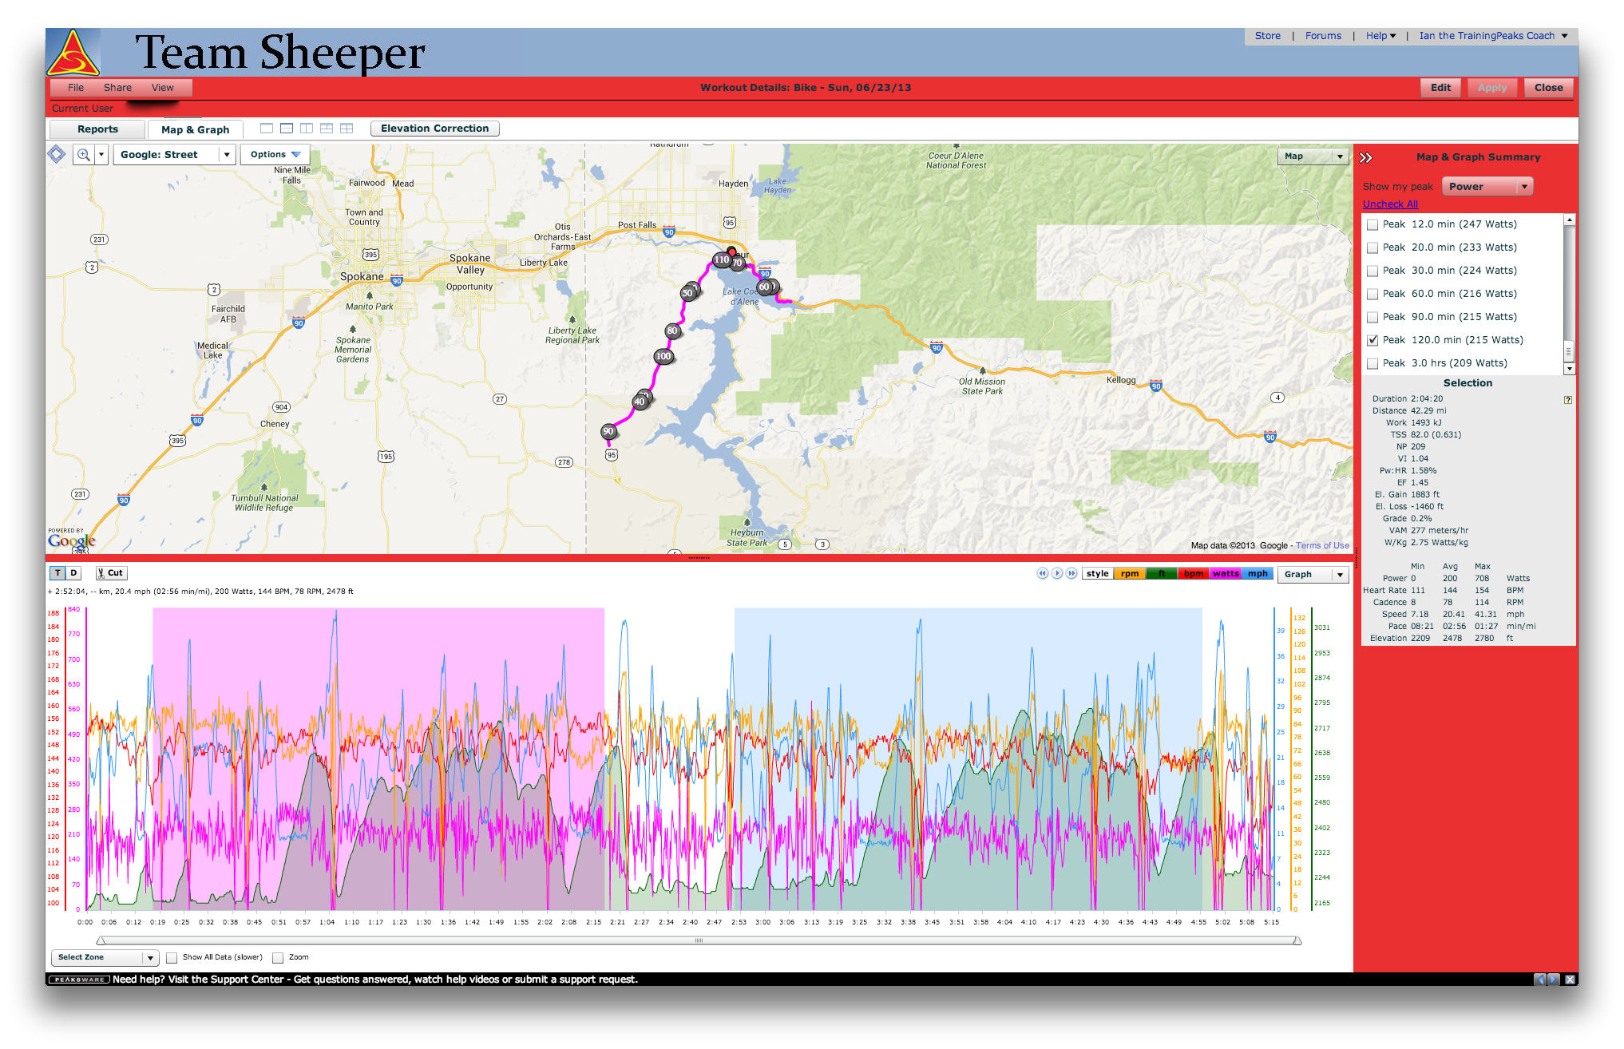The width and height of the screenshot is (1624, 1049).
Task: Click the selection help question mark icon
Action: [x=1568, y=400]
